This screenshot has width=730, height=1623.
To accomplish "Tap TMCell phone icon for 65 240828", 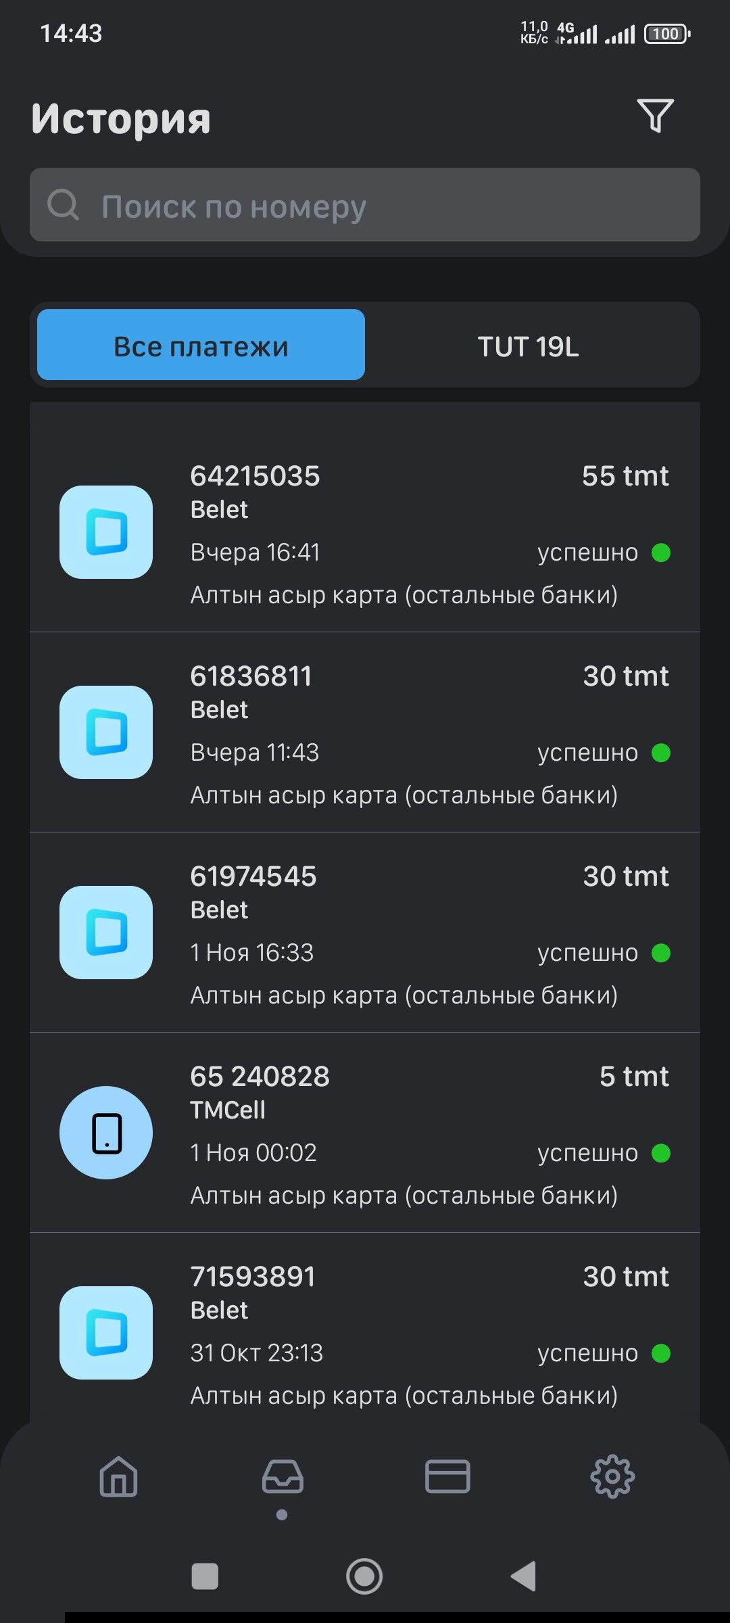I will point(106,1133).
